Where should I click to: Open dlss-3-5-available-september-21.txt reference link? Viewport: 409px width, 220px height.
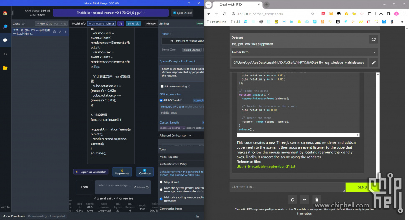[x=266, y=167]
